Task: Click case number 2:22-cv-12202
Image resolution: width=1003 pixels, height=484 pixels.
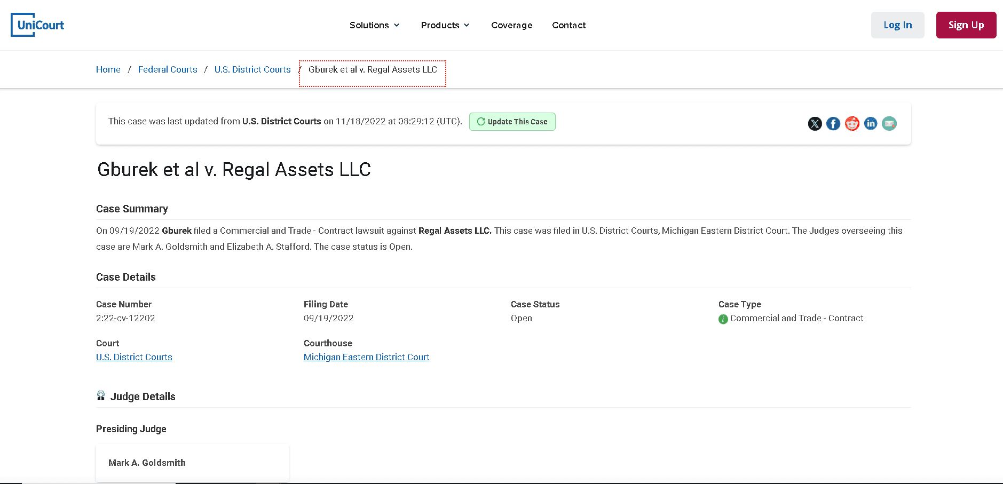Action: (125, 318)
